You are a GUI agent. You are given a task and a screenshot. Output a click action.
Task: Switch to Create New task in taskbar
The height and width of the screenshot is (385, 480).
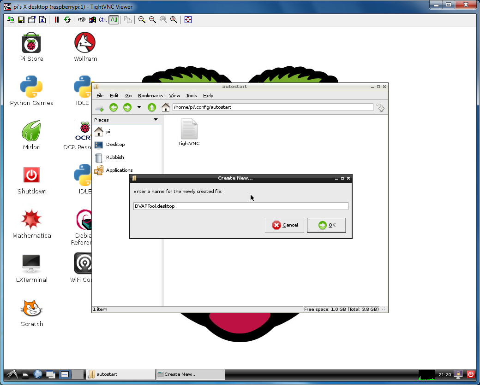click(191, 374)
